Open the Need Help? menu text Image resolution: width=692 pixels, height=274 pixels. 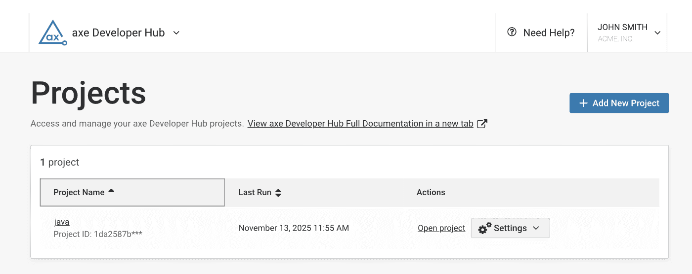(549, 33)
